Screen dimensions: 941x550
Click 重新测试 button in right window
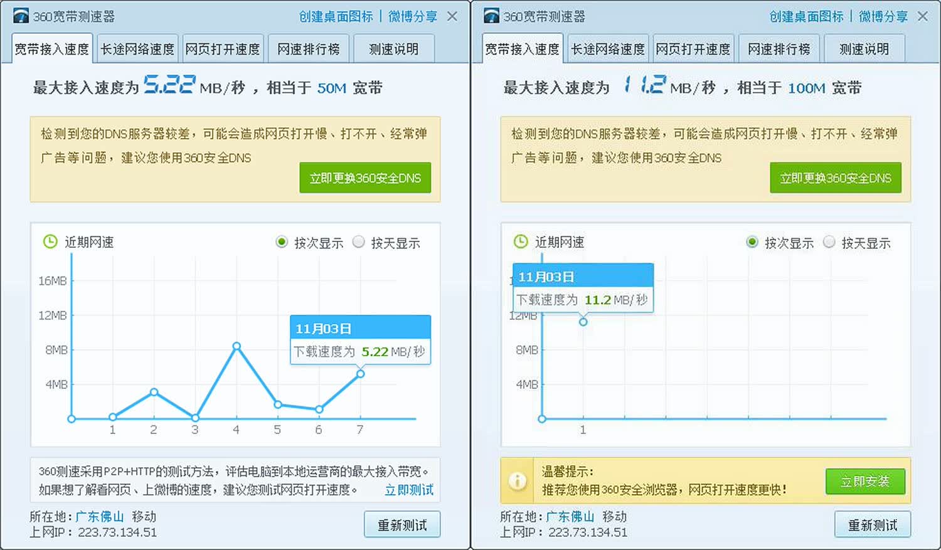[x=873, y=524]
